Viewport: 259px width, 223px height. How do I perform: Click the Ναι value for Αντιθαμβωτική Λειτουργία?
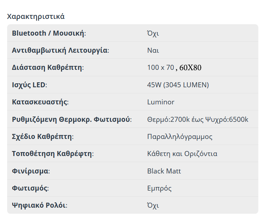pos(153,50)
